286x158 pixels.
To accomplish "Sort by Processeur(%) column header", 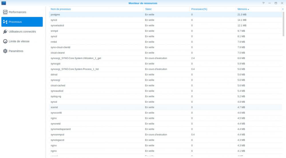I will point(199,9).
